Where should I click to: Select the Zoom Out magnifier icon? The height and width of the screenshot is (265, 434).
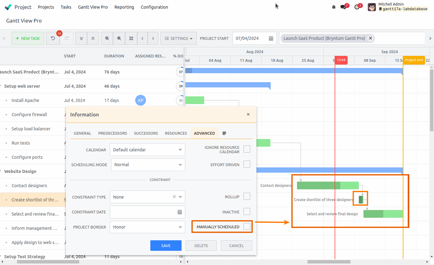tap(119, 38)
